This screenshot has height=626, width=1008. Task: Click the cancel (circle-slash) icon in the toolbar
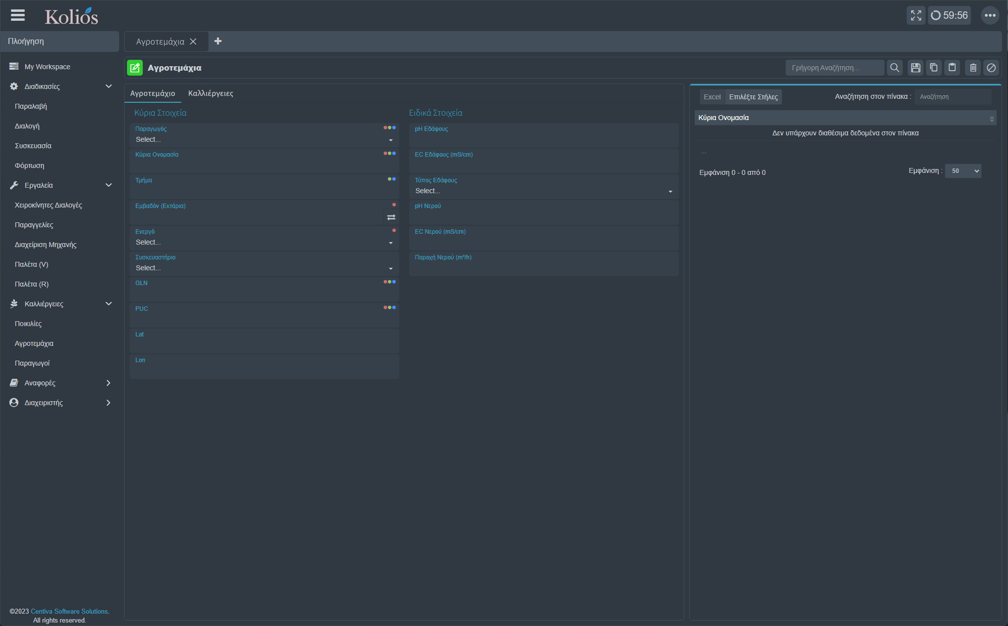(x=991, y=68)
